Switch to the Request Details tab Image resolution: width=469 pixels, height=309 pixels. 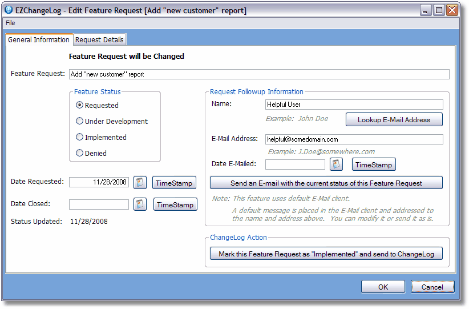click(x=99, y=39)
